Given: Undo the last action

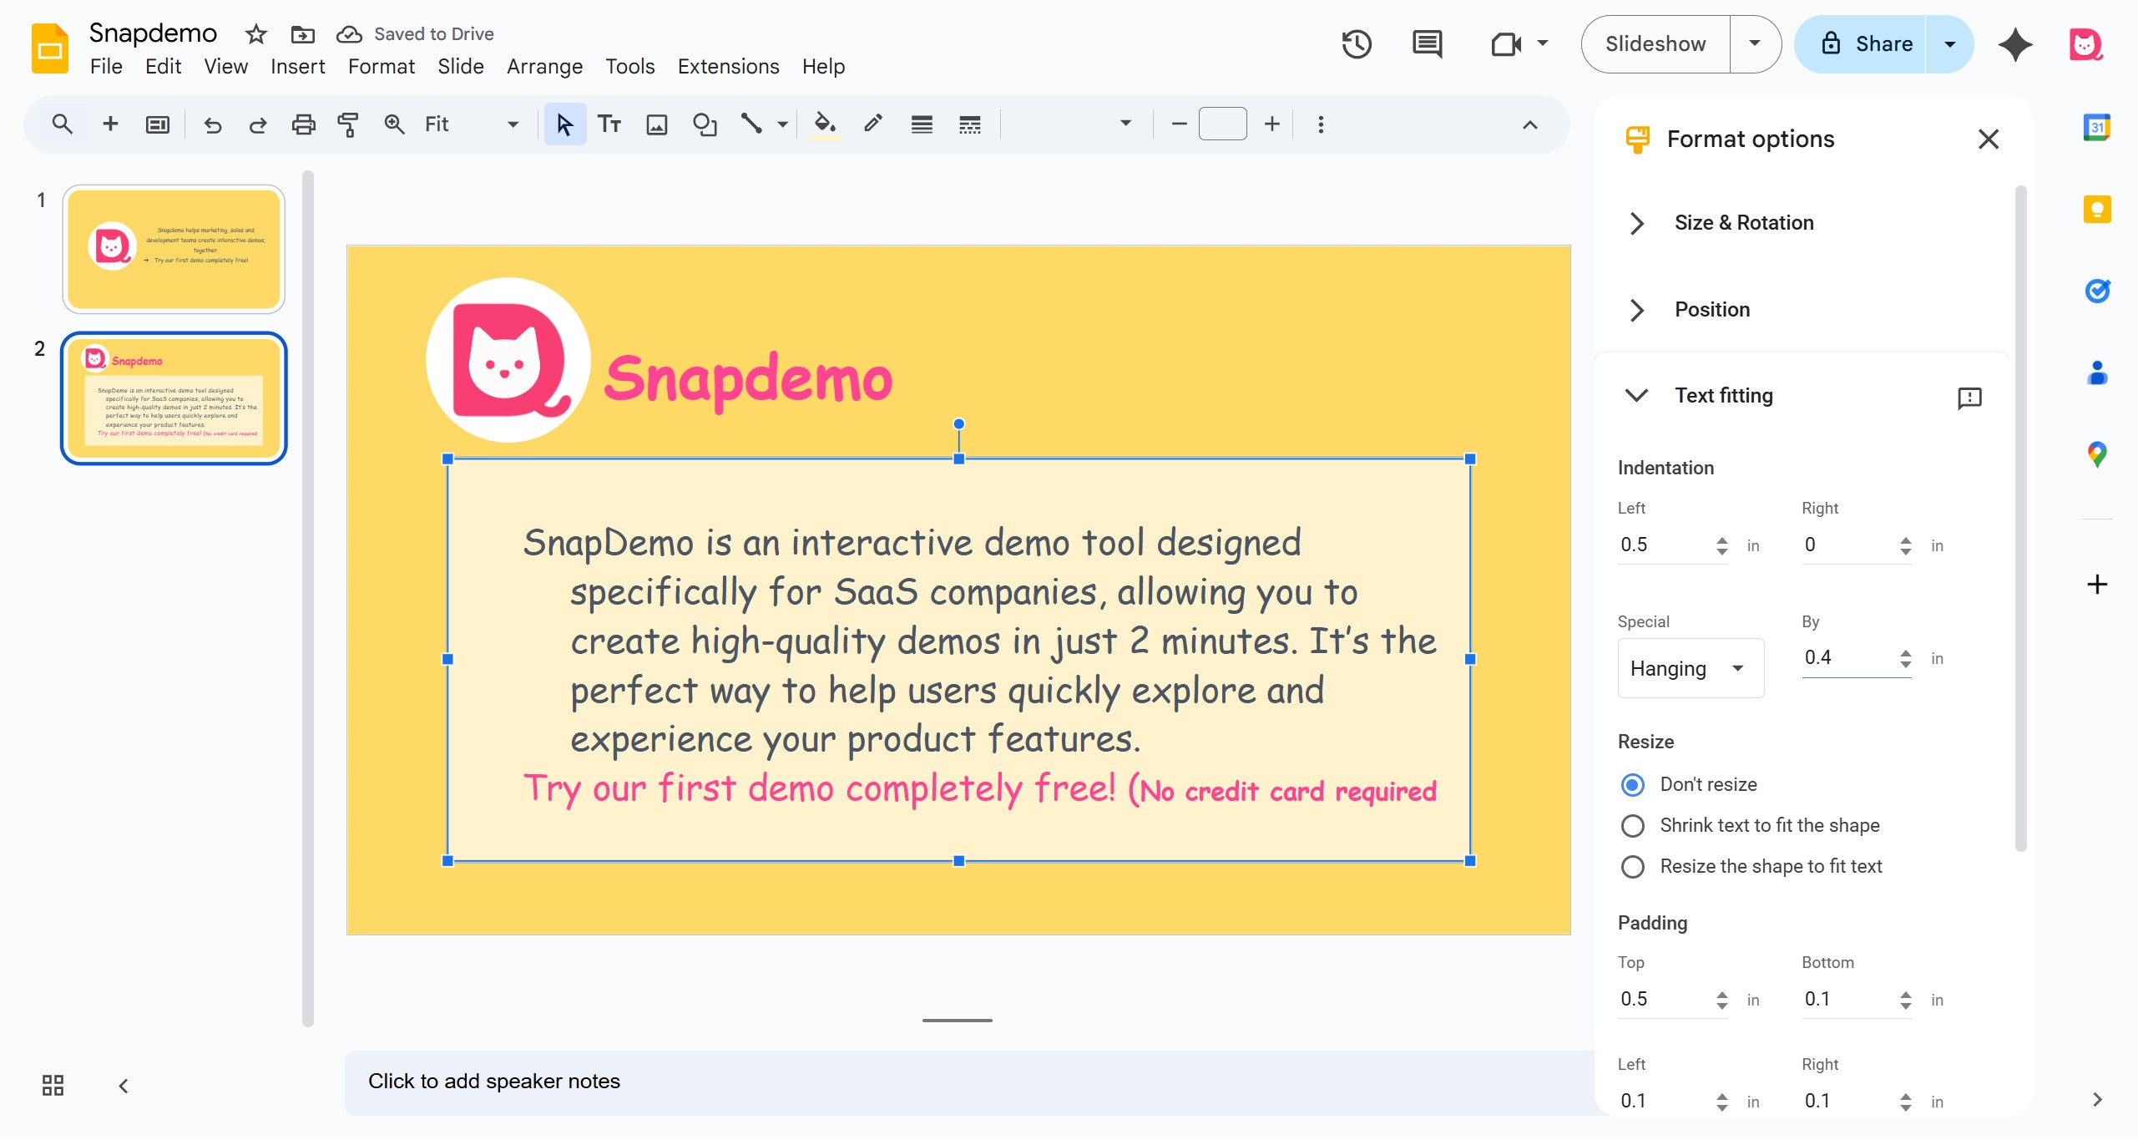Looking at the screenshot, I should (x=213, y=124).
